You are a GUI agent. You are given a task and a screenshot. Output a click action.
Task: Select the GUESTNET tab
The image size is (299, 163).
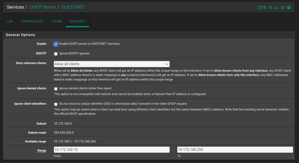77,21
